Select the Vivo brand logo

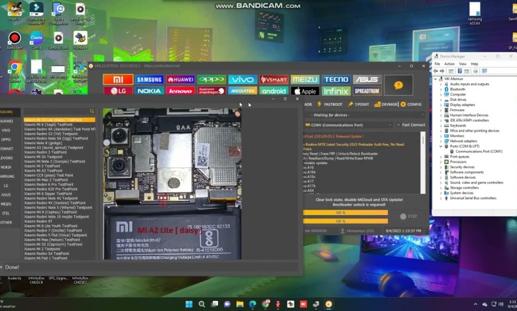click(243, 79)
